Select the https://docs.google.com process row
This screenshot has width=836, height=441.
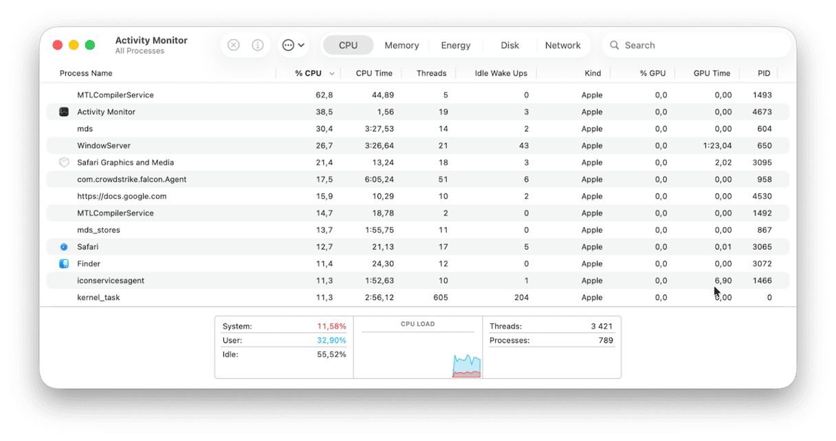[x=418, y=197]
